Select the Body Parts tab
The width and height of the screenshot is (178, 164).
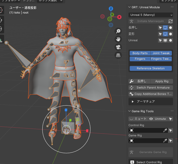point(140,53)
